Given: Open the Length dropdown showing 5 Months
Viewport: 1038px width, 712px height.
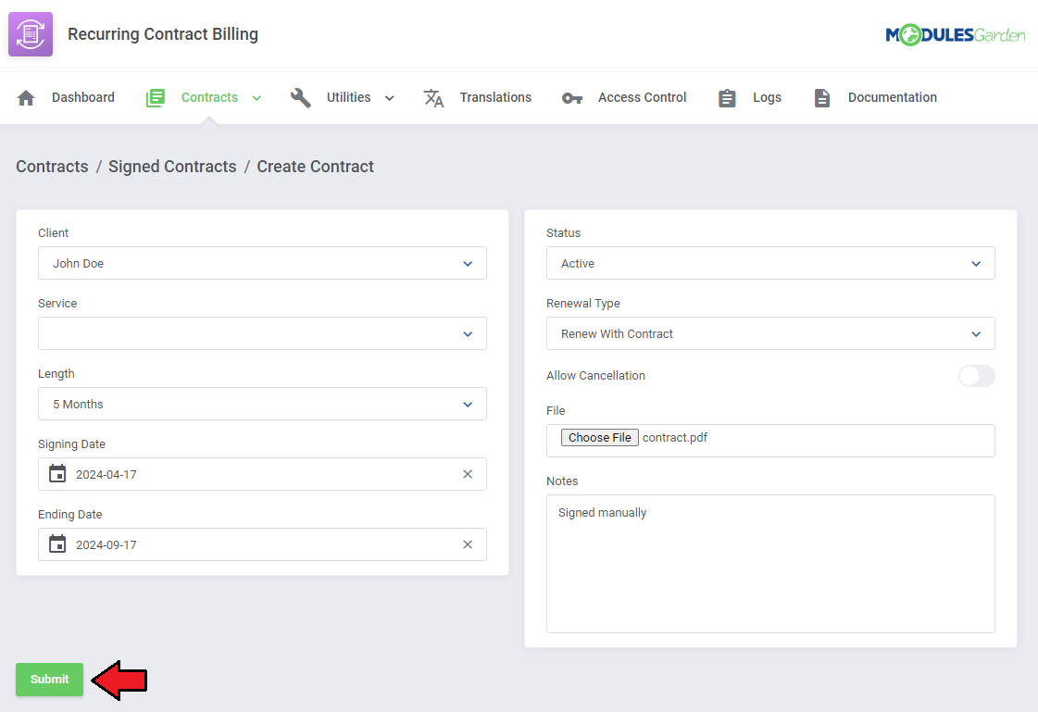Looking at the screenshot, I should [262, 404].
